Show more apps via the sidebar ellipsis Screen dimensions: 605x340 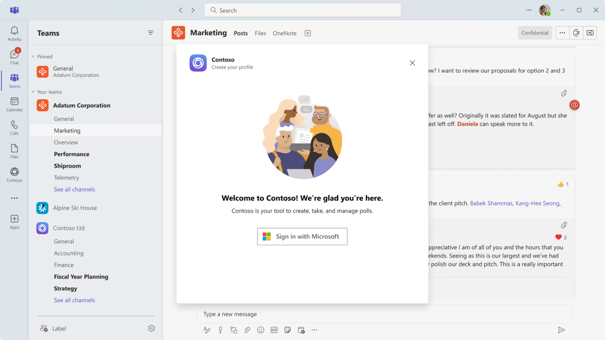point(14,198)
